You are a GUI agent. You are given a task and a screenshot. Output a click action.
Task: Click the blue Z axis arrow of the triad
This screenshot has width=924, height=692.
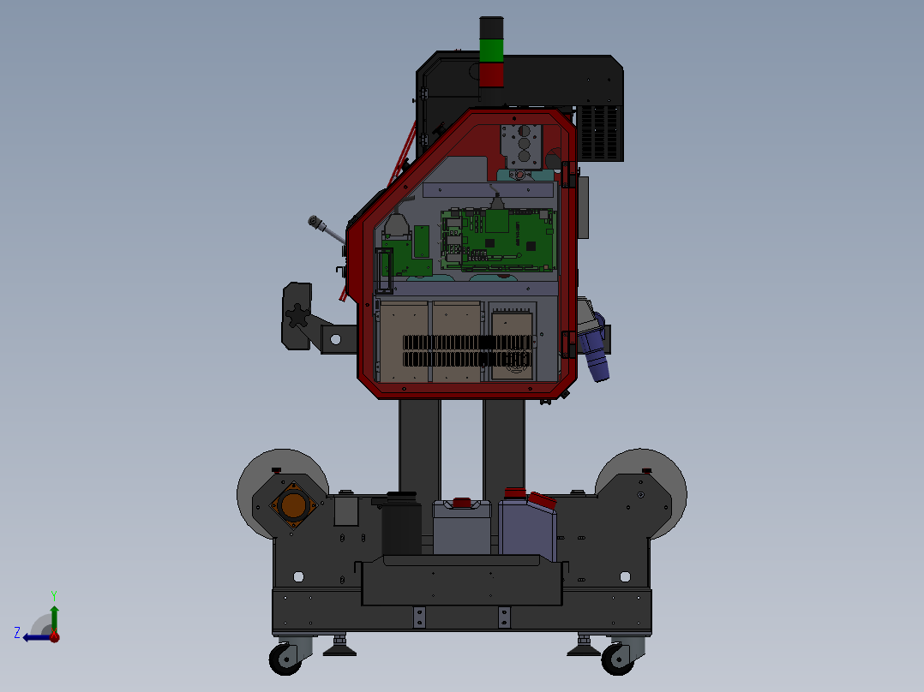tap(37, 637)
